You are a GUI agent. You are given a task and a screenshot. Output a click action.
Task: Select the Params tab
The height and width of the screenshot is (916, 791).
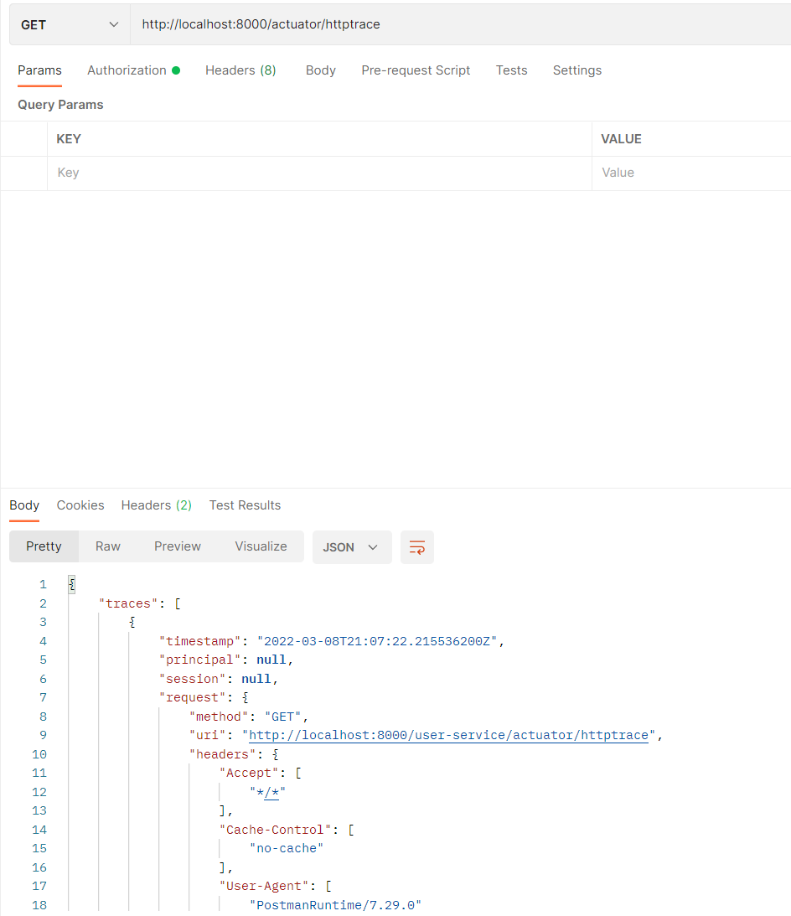[x=39, y=70]
